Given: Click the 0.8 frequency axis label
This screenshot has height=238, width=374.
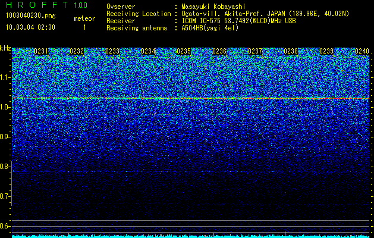Looking at the screenshot, I should pos(5,167).
